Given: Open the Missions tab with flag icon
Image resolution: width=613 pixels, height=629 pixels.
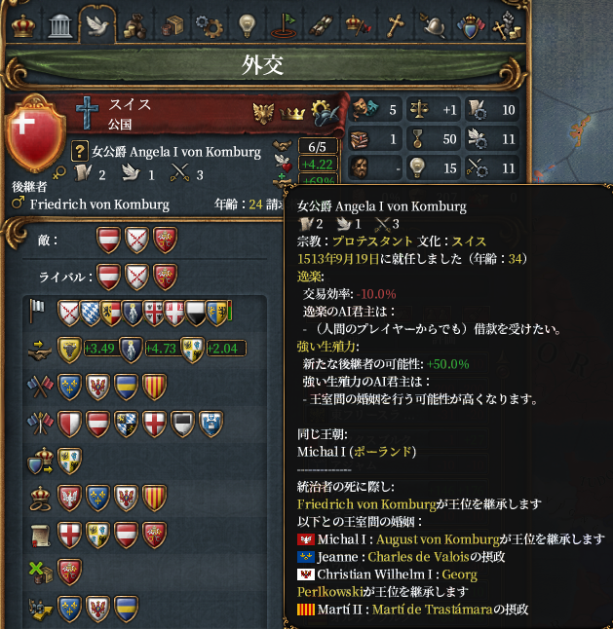Looking at the screenshot, I should [x=284, y=26].
